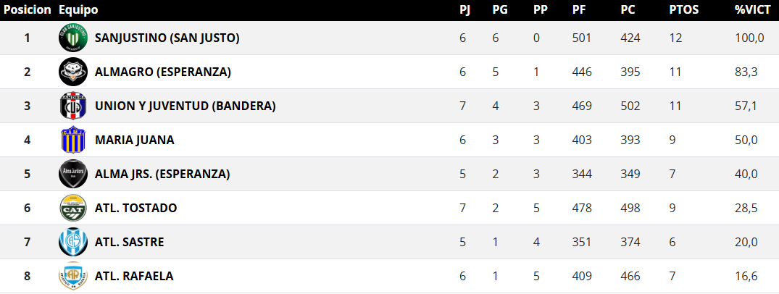Click the Maria Juana striped shield

coord(72,140)
